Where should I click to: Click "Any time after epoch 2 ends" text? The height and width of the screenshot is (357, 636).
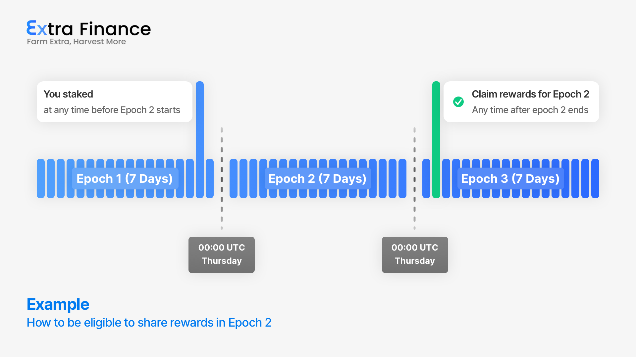[530, 110]
